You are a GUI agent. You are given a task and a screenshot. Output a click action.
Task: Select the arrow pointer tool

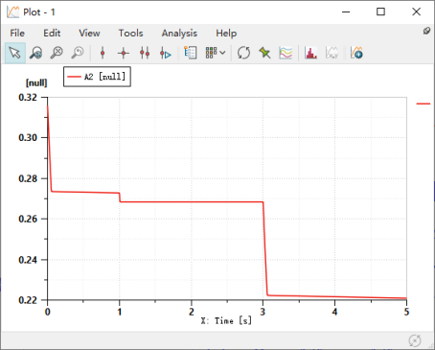point(15,53)
